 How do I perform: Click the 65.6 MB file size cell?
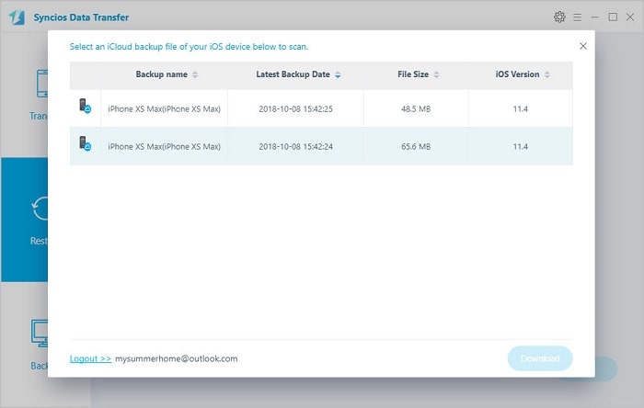[x=416, y=147]
